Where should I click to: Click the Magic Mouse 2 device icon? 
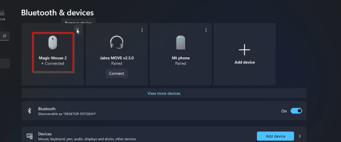(53, 43)
